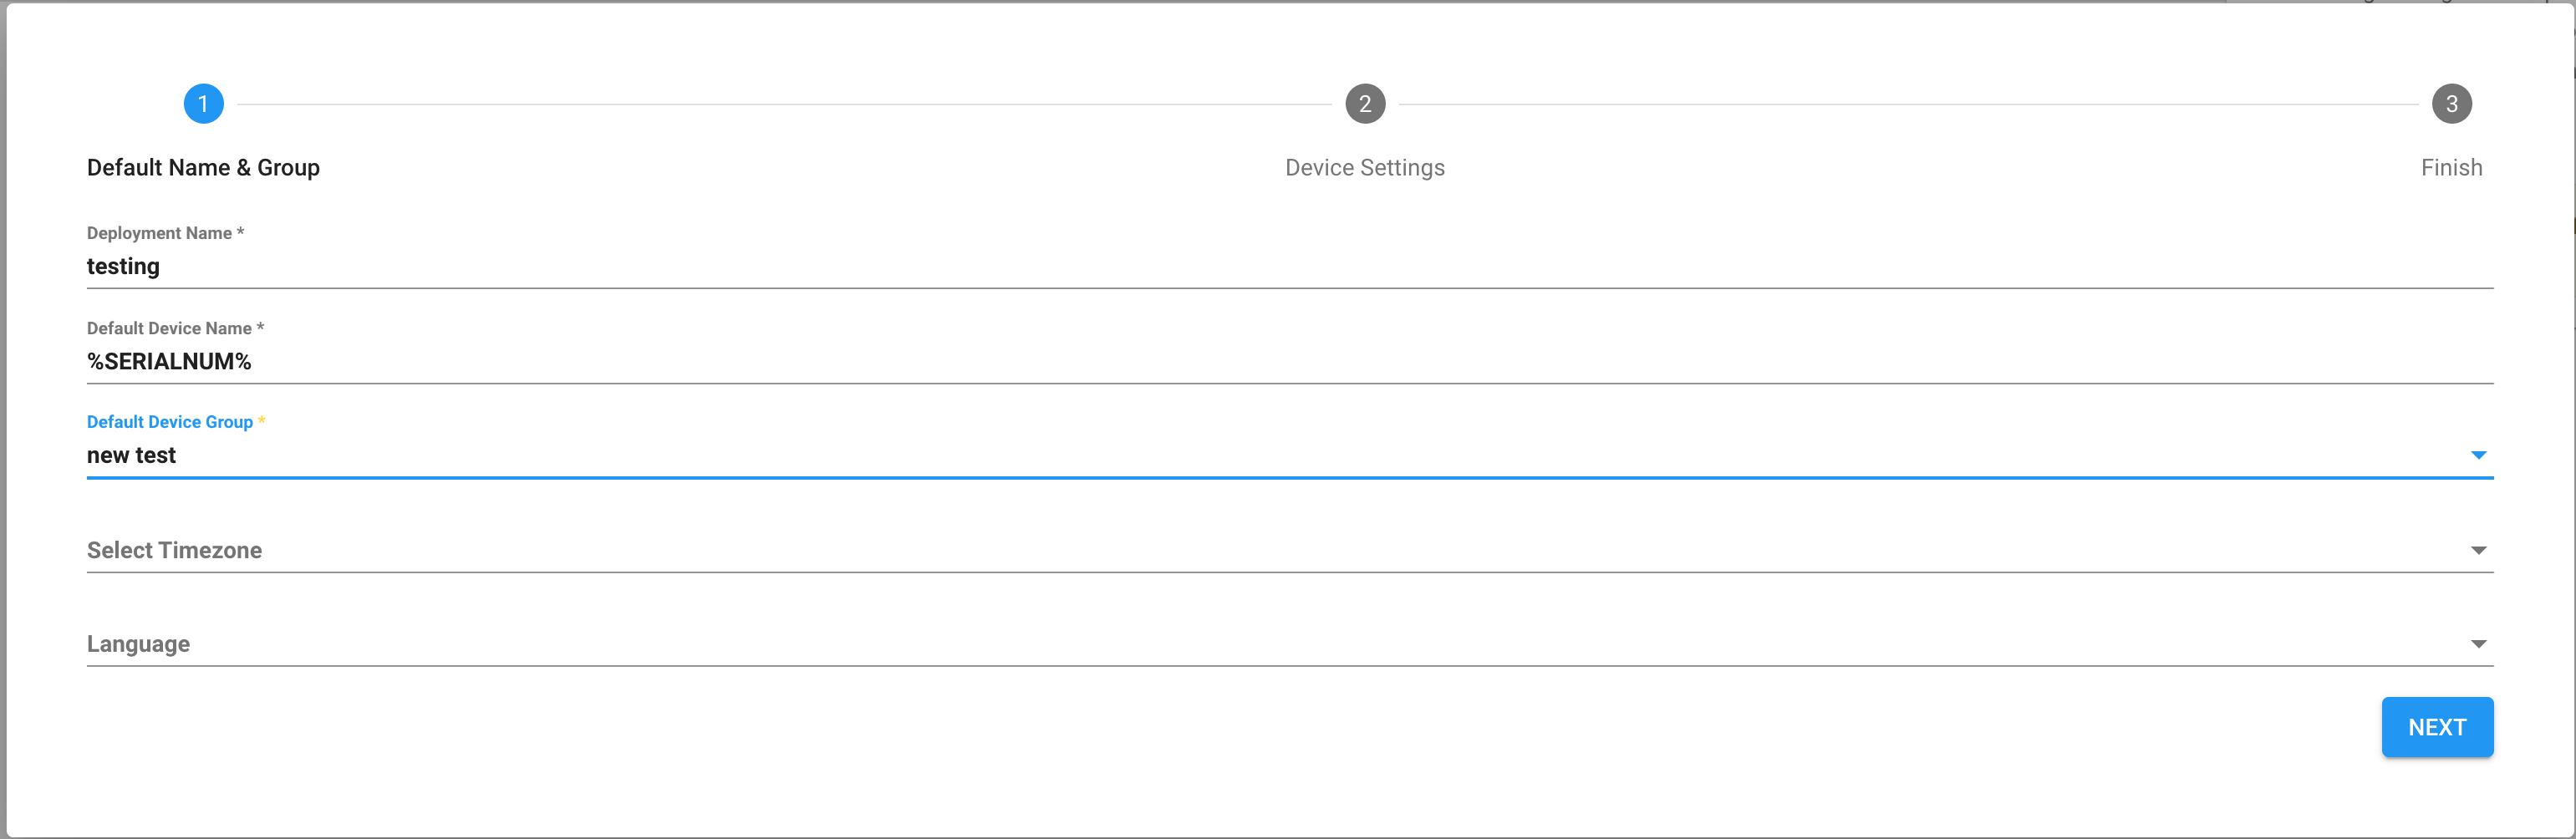Image resolution: width=2576 pixels, height=839 pixels.
Task: Click the step 2 circle icon
Action: pyautogui.click(x=1364, y=104)
